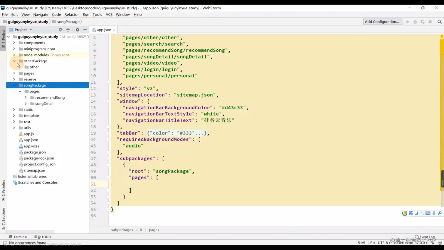Click the locate-in-project crosshair icon

[x=60, y=30]
